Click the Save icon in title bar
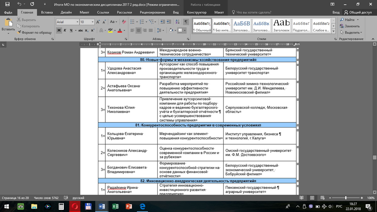This screenshot has width=377, height=212. click(x=7, y=4)
